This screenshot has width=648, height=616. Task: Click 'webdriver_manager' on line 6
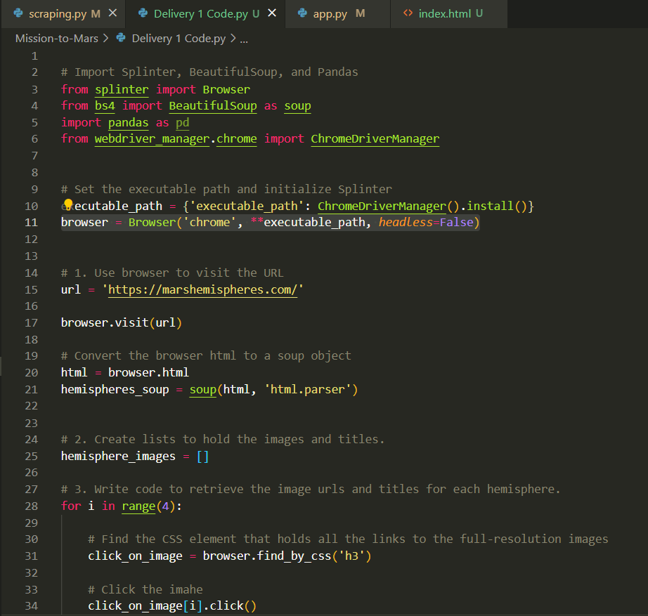(152, 139)
